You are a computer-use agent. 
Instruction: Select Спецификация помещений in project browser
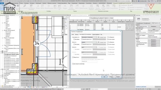pyautogui.click(x=10, y=56)
